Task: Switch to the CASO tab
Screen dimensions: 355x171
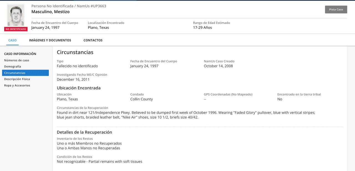Action: point(12,40)
